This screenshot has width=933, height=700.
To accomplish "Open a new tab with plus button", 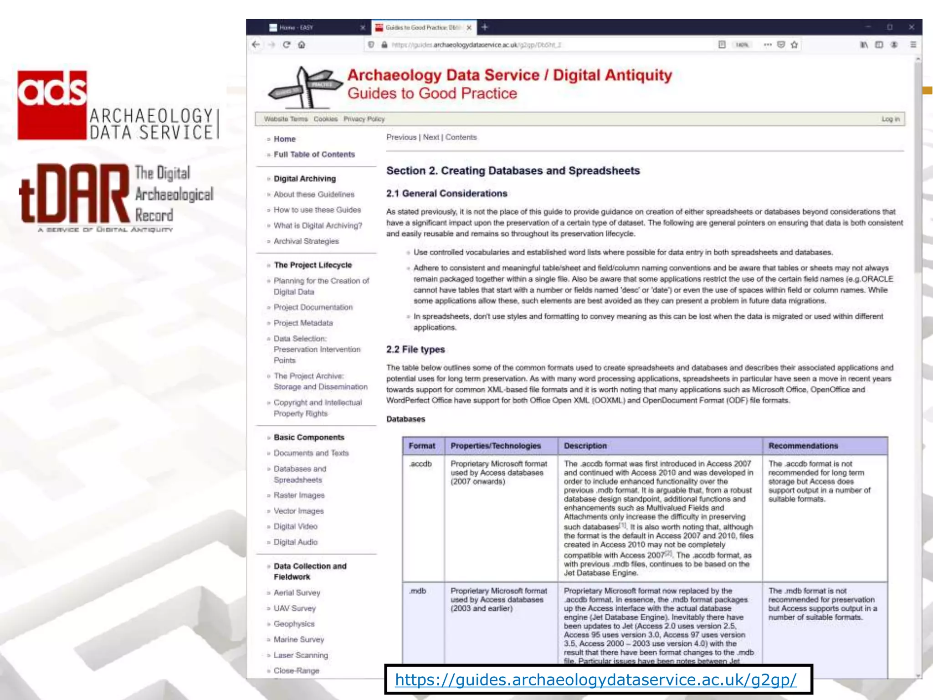I will coord(485,27).
